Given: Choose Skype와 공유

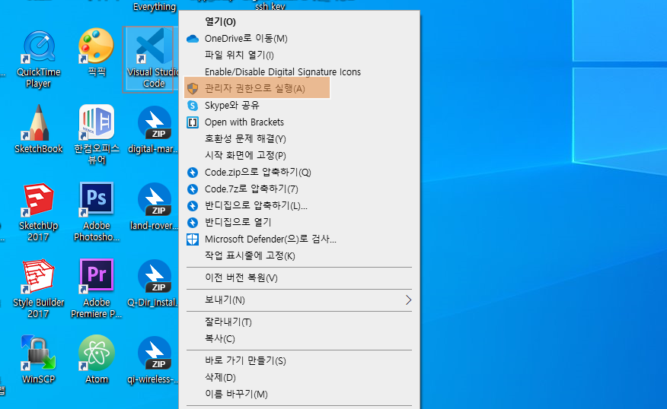Looking at the screenshot, I should 299,106.
